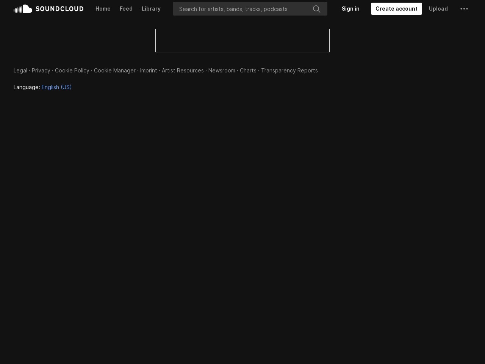
Task: Switch to the Library tab
Action: pos(151,9)
